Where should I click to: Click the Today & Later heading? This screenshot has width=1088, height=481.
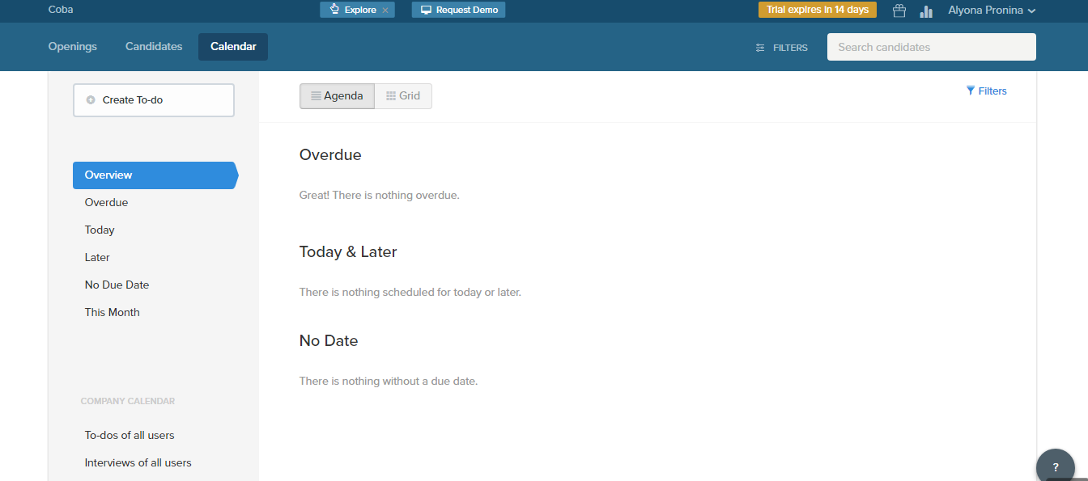(348, 252)
